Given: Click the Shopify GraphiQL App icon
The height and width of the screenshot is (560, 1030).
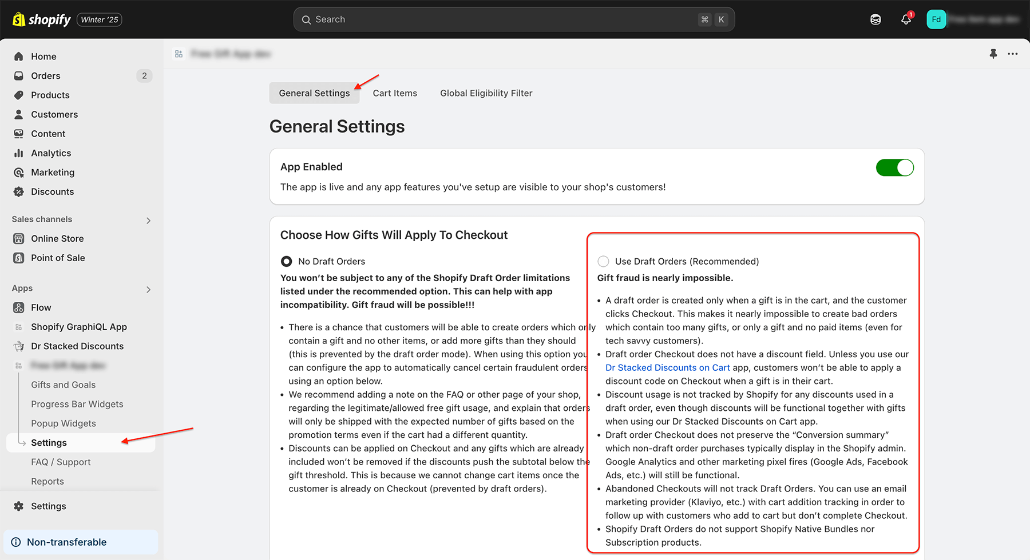Looking at the screenshot, I should click(19, 327).
